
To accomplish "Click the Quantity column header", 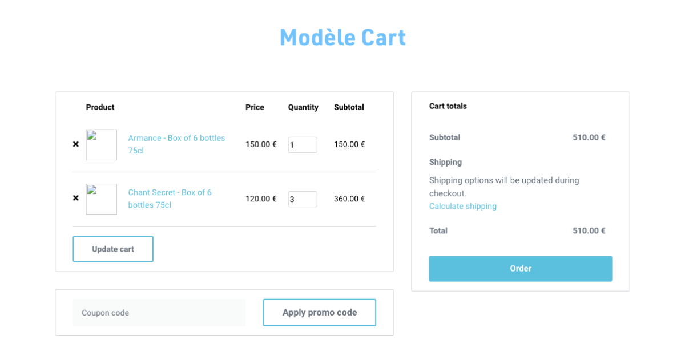I will tap(303, 107).
